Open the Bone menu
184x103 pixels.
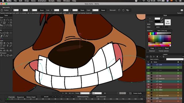point(33,1)
